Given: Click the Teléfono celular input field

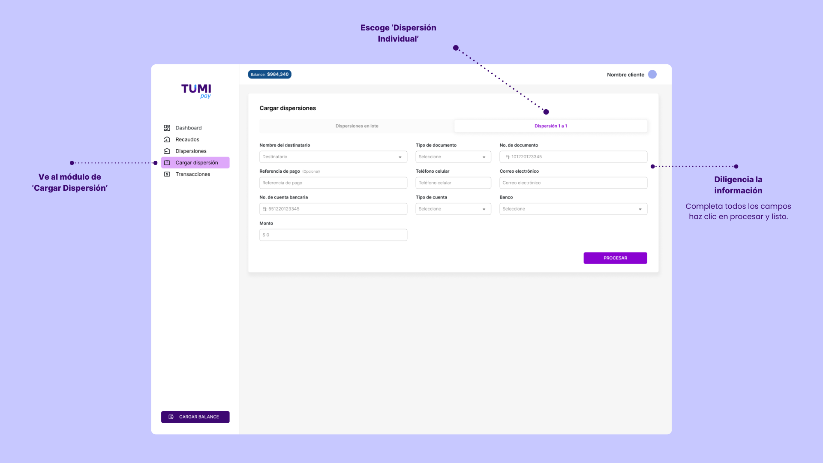Looking at the screenshot, I should 453,183.
